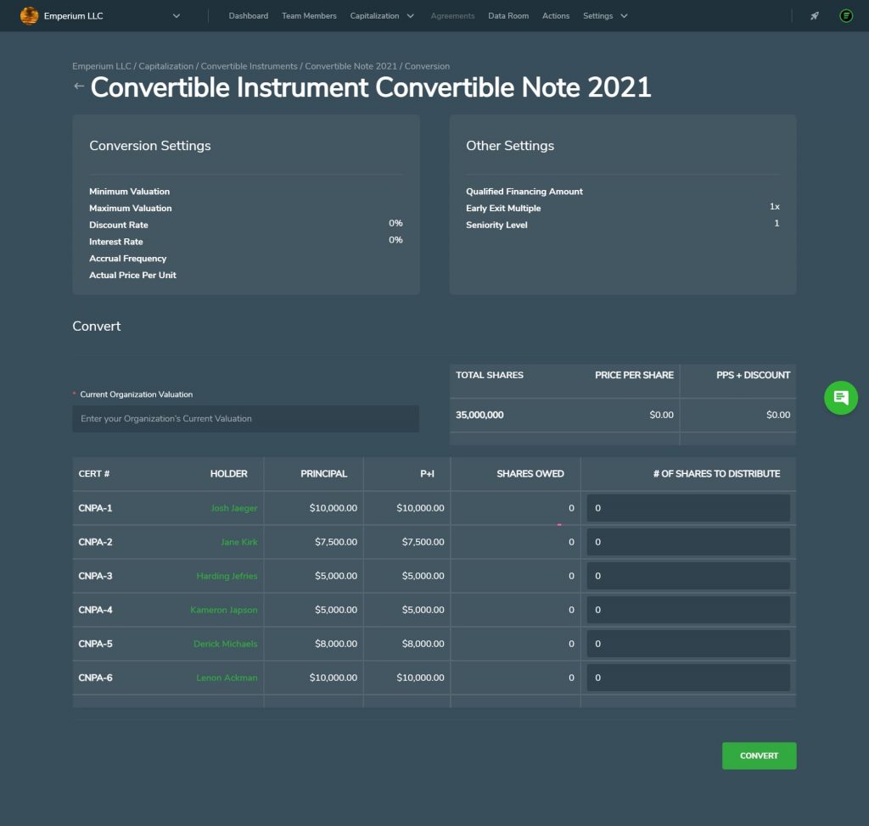Follow the Convertible Note 2021 breadcrumb link
This screenshot has height=826, width=869.
pos(350,66)
